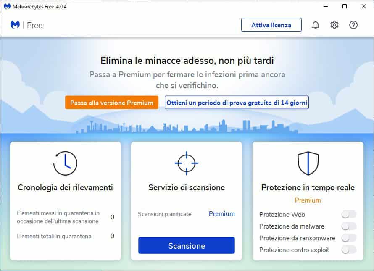Toggle Protezione Web switch
Screen dimensions: 374x271
coord(349,215)
